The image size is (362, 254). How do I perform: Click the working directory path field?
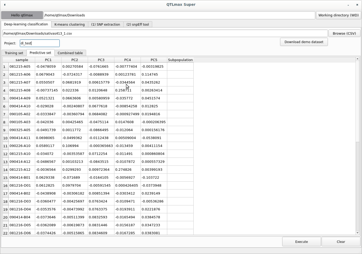coord(179,15)
